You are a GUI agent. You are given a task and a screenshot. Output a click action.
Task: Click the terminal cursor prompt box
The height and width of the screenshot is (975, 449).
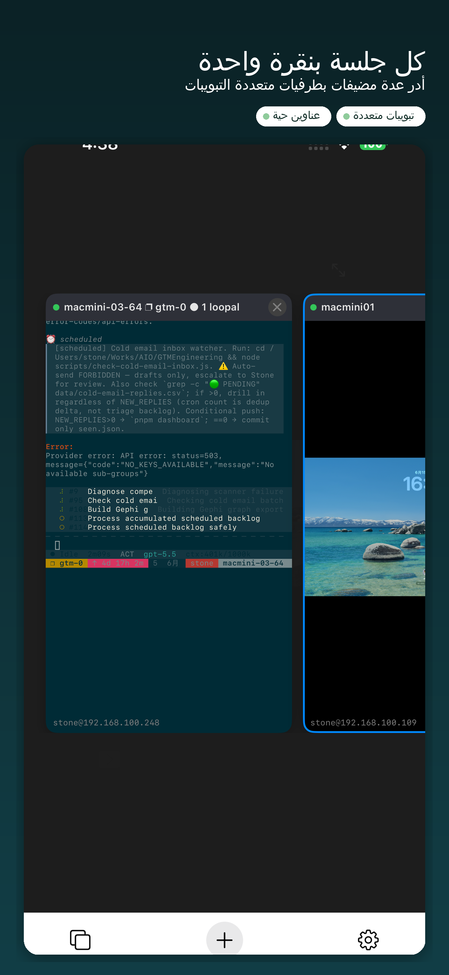point(57,545)
